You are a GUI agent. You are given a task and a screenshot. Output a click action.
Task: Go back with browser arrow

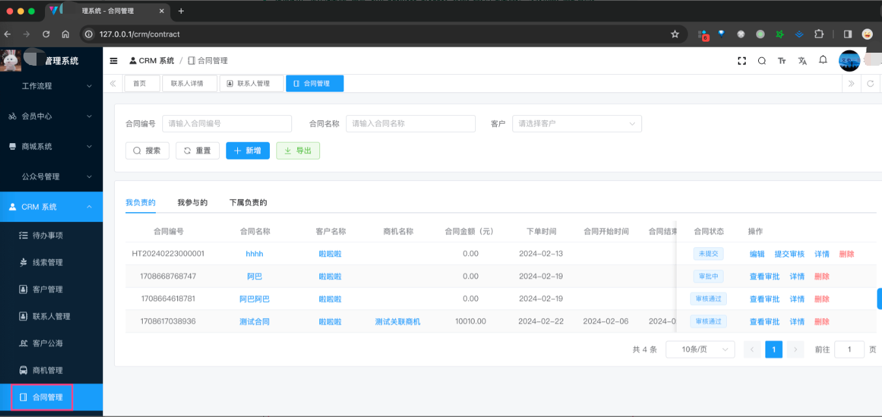[x=7, y=34]
